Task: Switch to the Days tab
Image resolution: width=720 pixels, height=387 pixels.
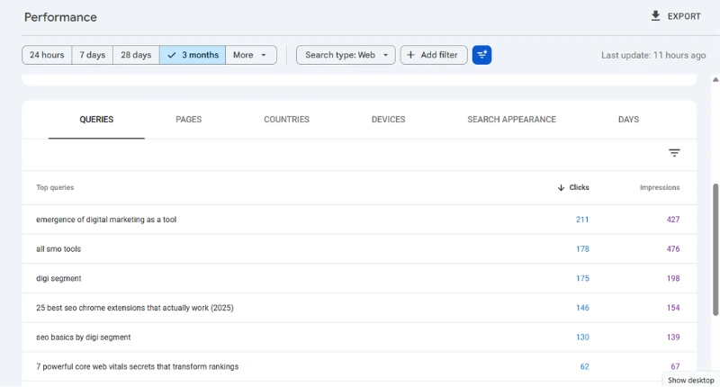Action: pyautogui.click(x=628, y=120)
